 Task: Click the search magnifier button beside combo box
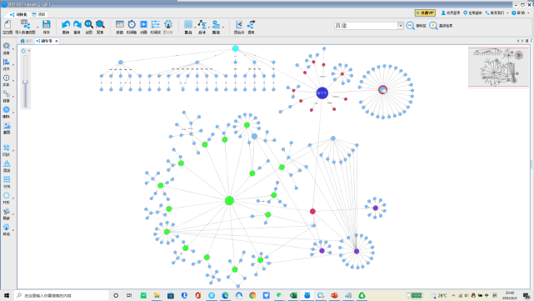click(411, 26)
